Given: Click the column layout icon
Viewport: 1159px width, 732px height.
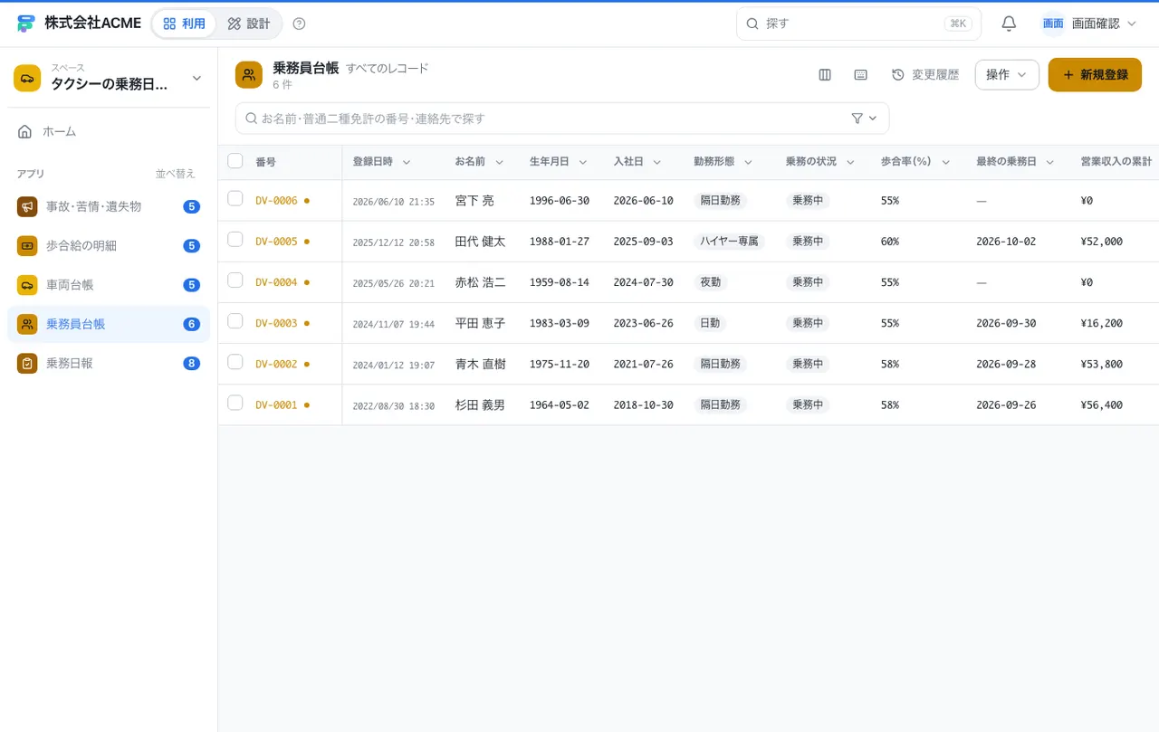Looking at the screenshot, I should point(825,75).
